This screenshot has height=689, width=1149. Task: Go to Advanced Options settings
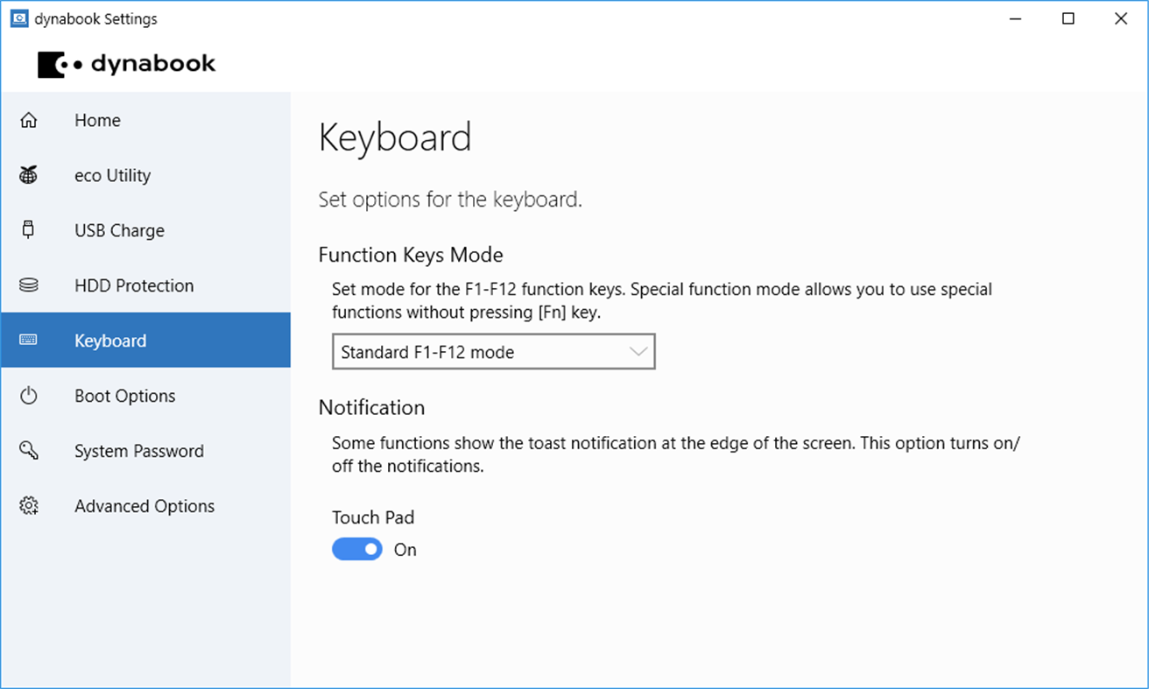point(144,506)
